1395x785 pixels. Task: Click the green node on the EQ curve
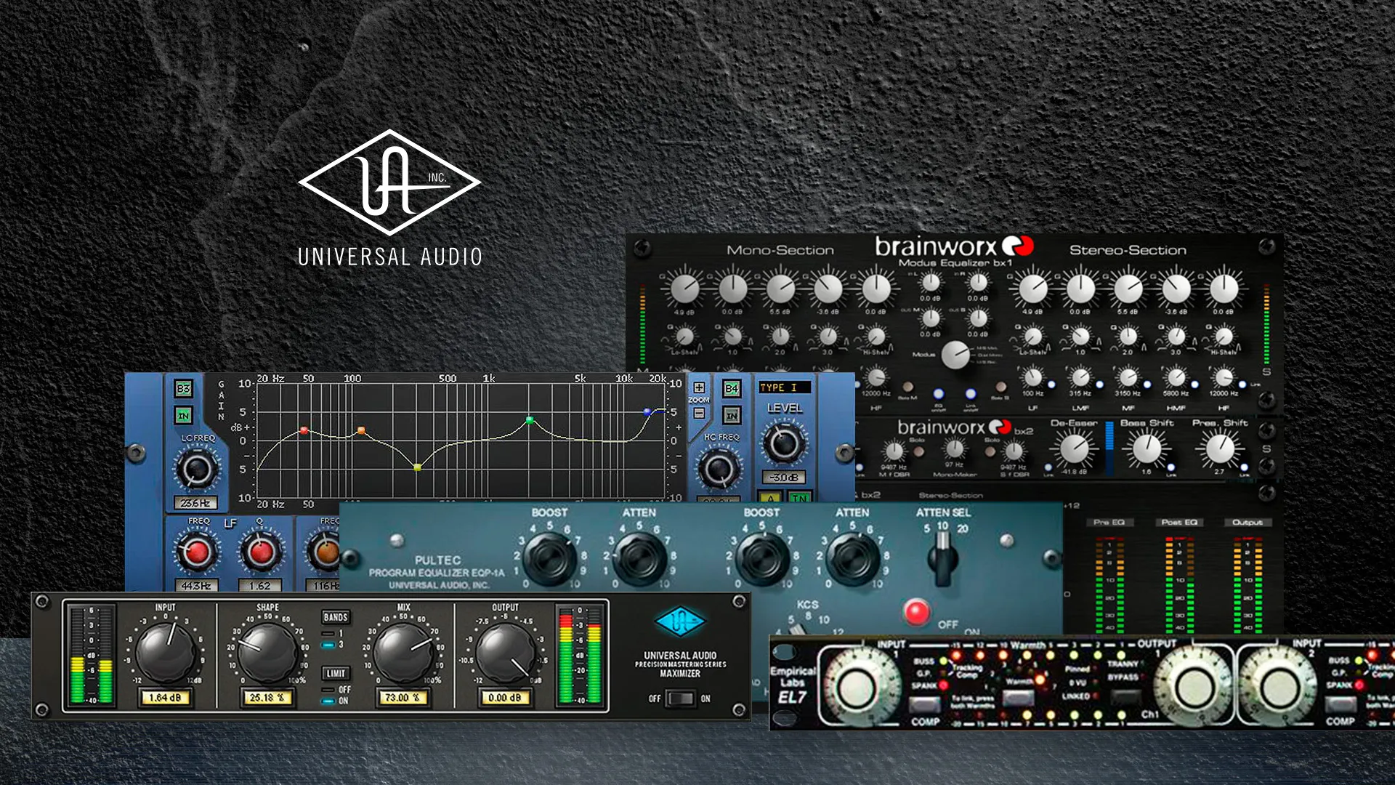coord(530,421)
